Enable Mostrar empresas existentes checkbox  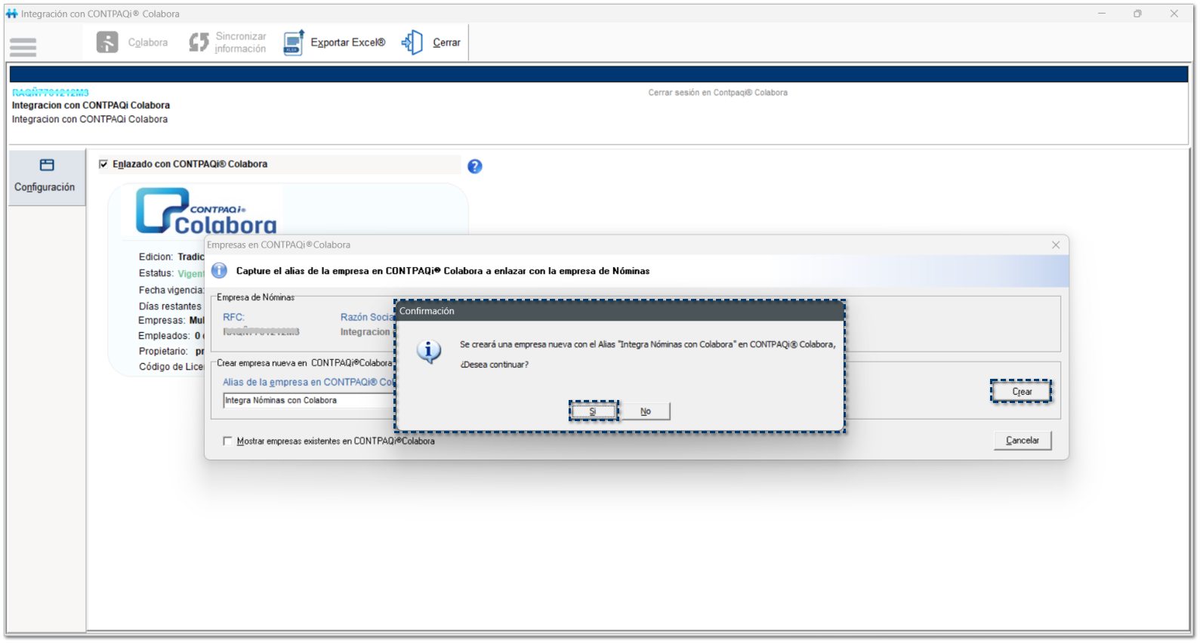pos(227,441)
